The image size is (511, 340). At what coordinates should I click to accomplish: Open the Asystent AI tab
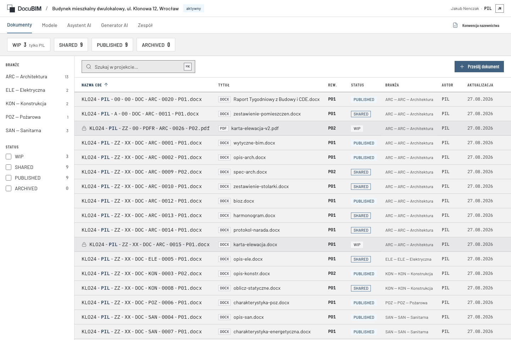click(79, 25)
